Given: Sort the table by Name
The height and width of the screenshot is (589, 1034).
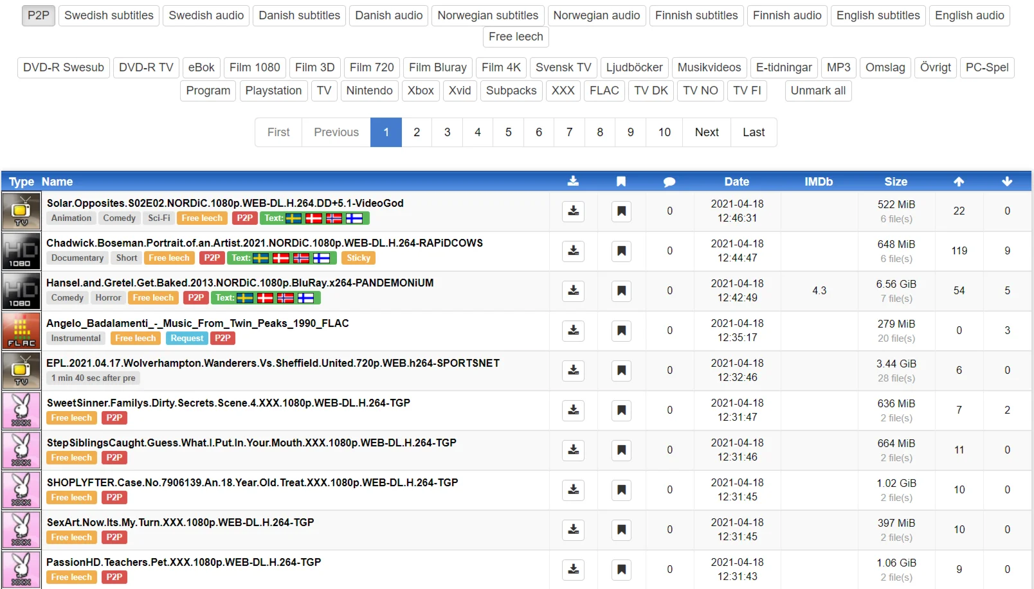Looking at the screenshot, I should 57,182.
